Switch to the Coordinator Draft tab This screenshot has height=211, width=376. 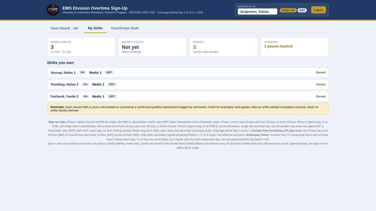(x=125, y=28)
